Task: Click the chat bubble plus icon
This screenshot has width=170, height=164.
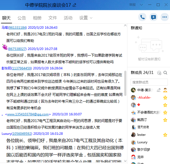Action: point(154,17)
